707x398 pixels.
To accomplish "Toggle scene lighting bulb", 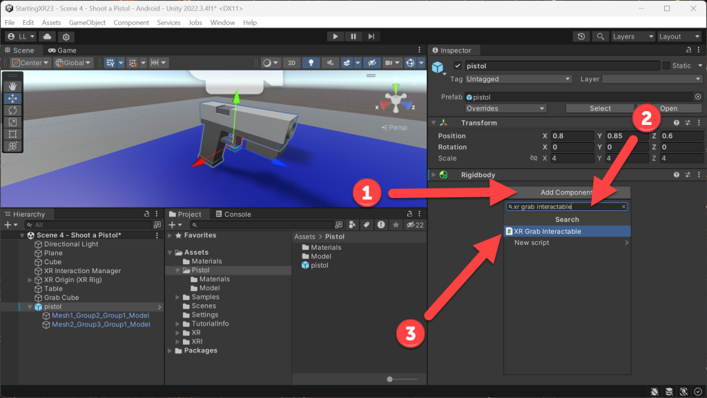I will [311, 63].
